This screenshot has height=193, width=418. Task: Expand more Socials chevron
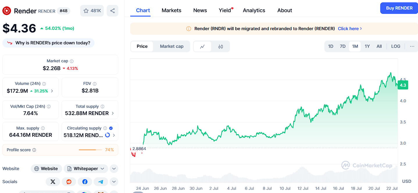click(x=114, y=182)
